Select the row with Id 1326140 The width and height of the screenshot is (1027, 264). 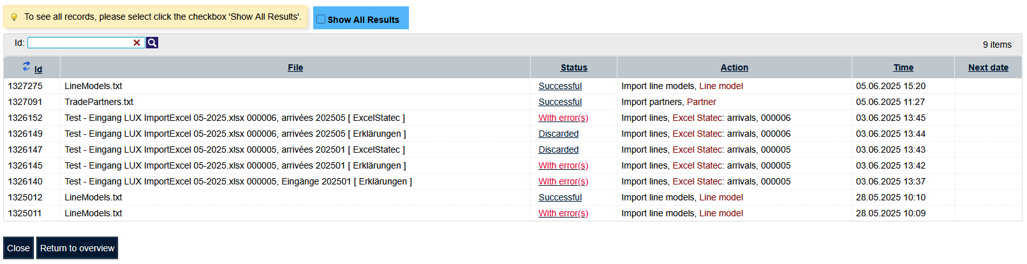(x=25, y=181)
